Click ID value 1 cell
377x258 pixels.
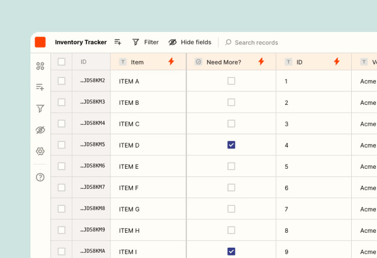[314, 81]
